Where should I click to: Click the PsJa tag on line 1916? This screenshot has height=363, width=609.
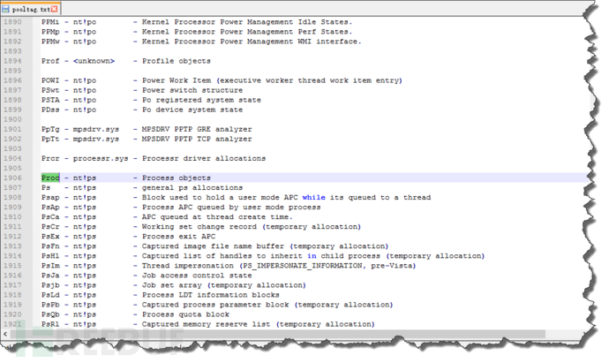coord(50,276)
